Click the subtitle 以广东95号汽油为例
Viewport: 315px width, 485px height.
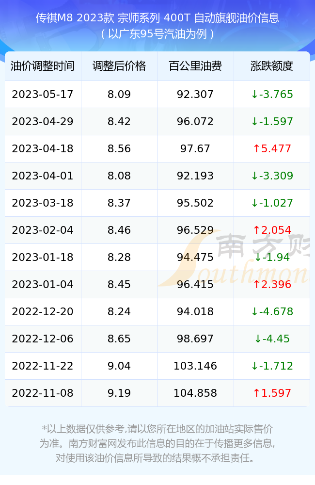click(157, 34)
